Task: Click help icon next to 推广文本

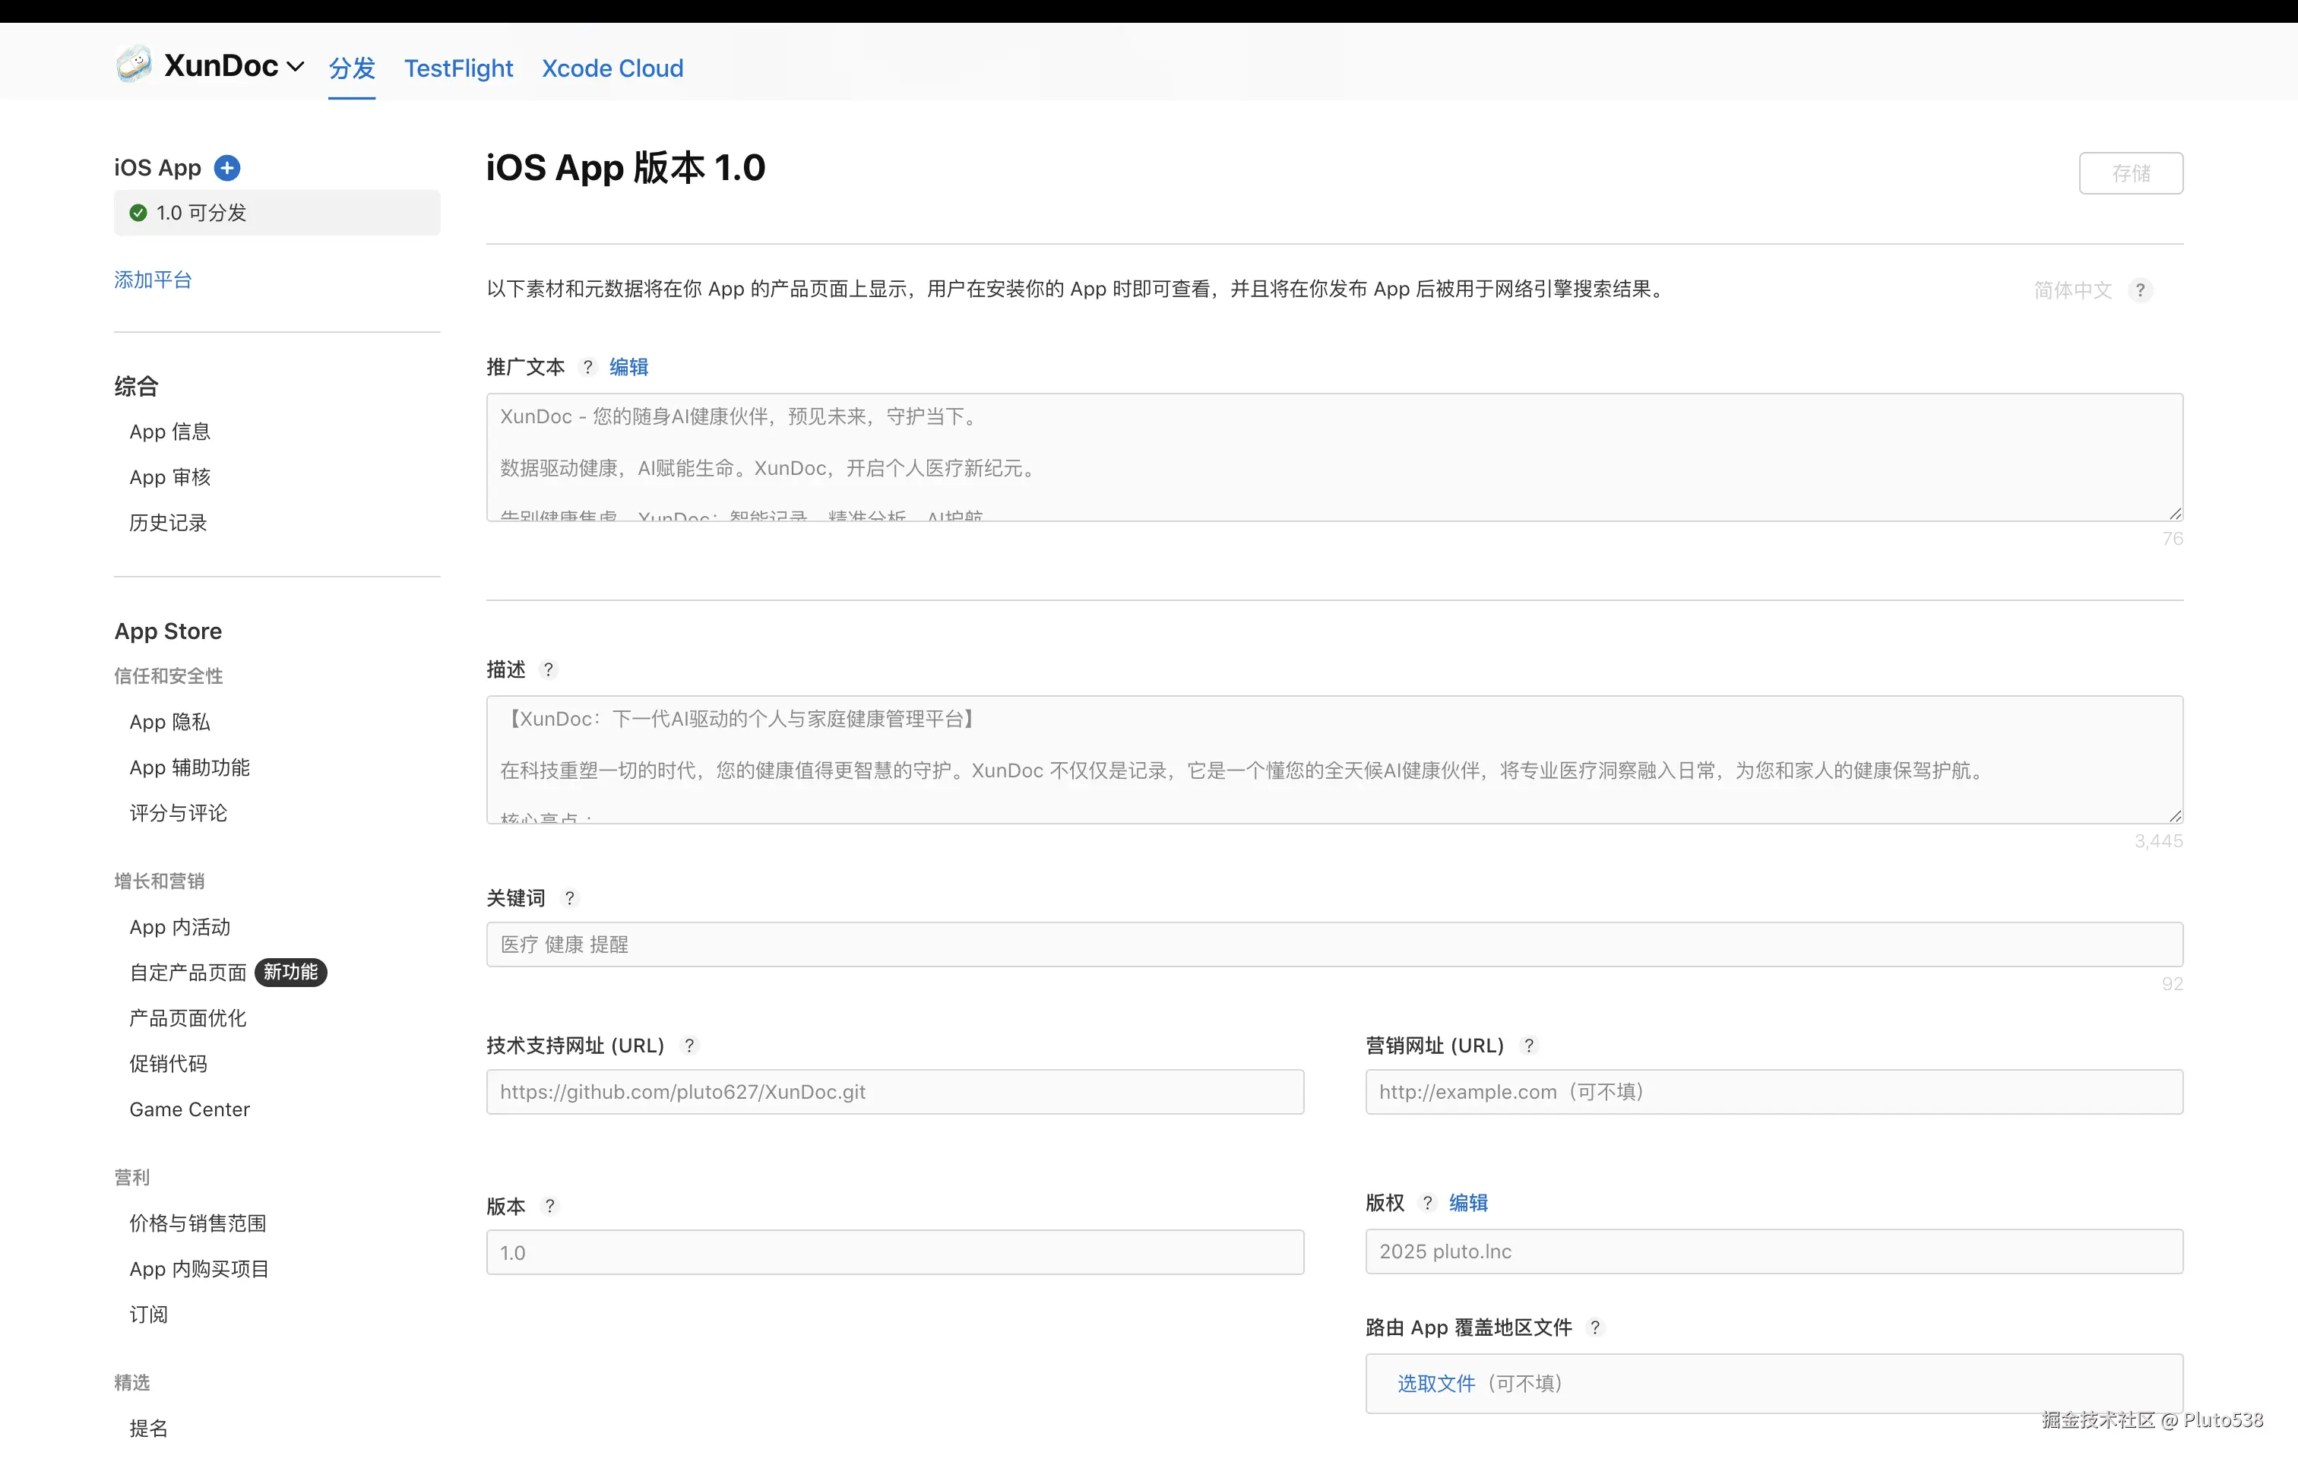Action: [x=588, y=366]
